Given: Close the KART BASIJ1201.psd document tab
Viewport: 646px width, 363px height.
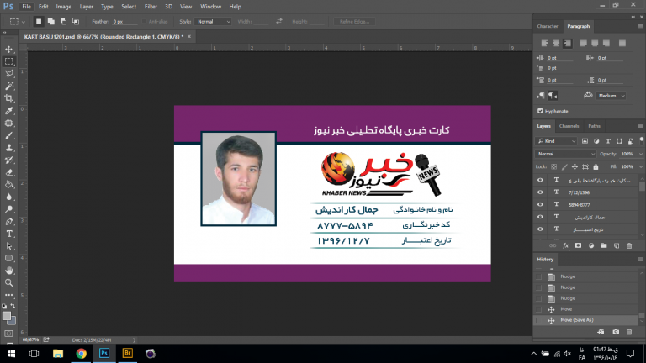Looking at the screenshot, I should click(x=189, y=37).
